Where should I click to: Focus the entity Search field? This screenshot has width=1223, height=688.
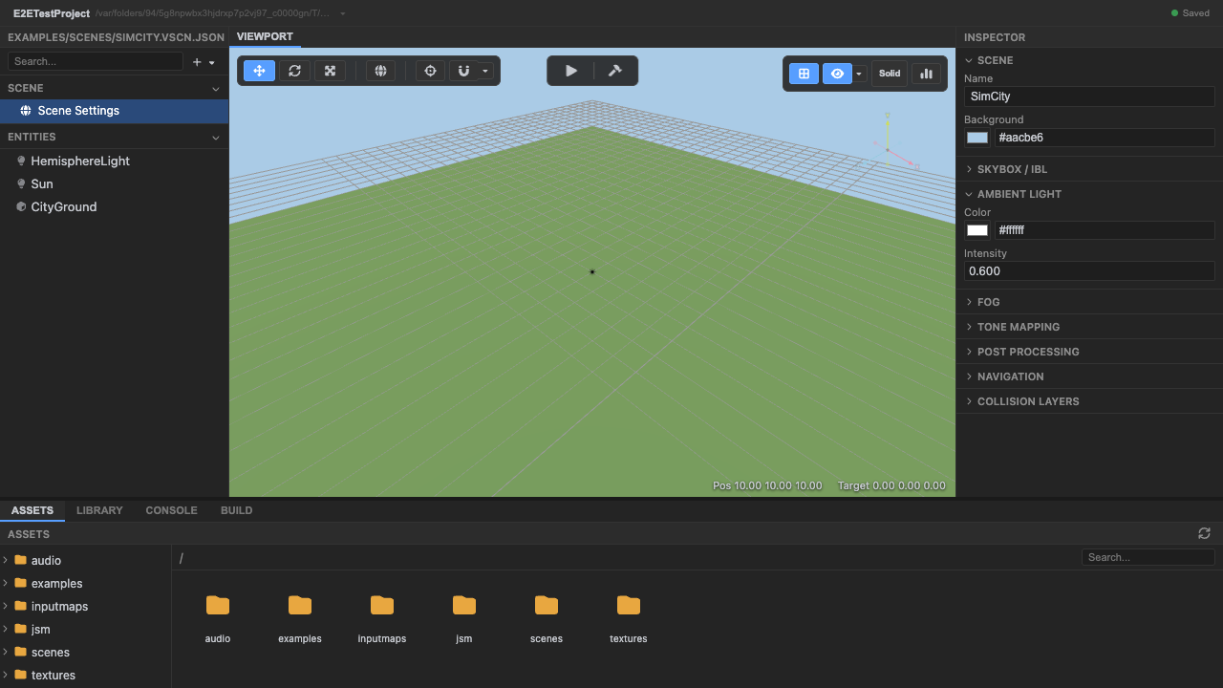click(x=95, y=61)
